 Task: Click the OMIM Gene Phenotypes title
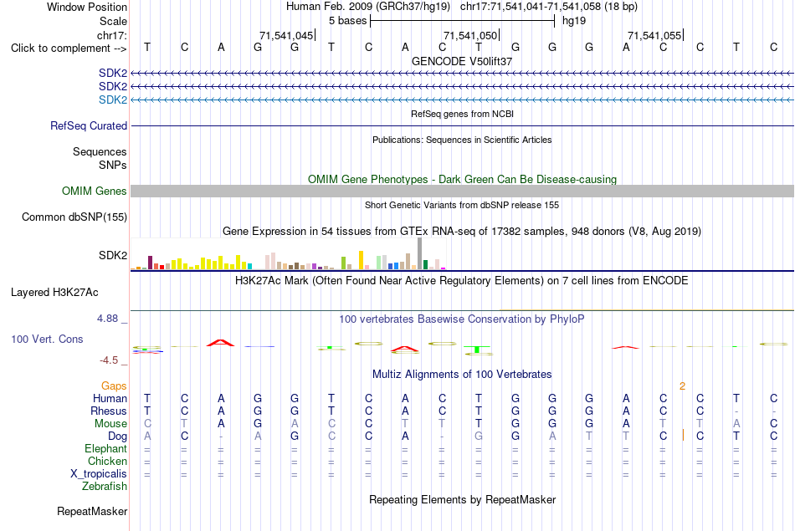[x=462, y=179]
